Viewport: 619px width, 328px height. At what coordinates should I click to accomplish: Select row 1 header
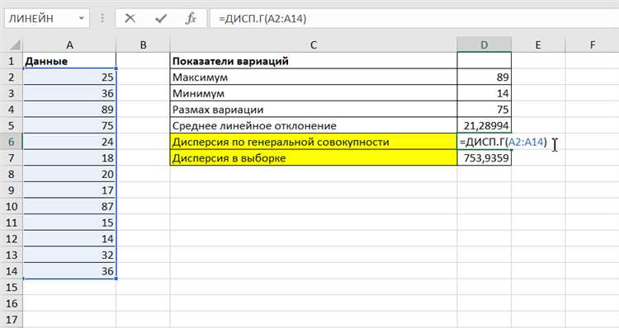tap(11, 61)
